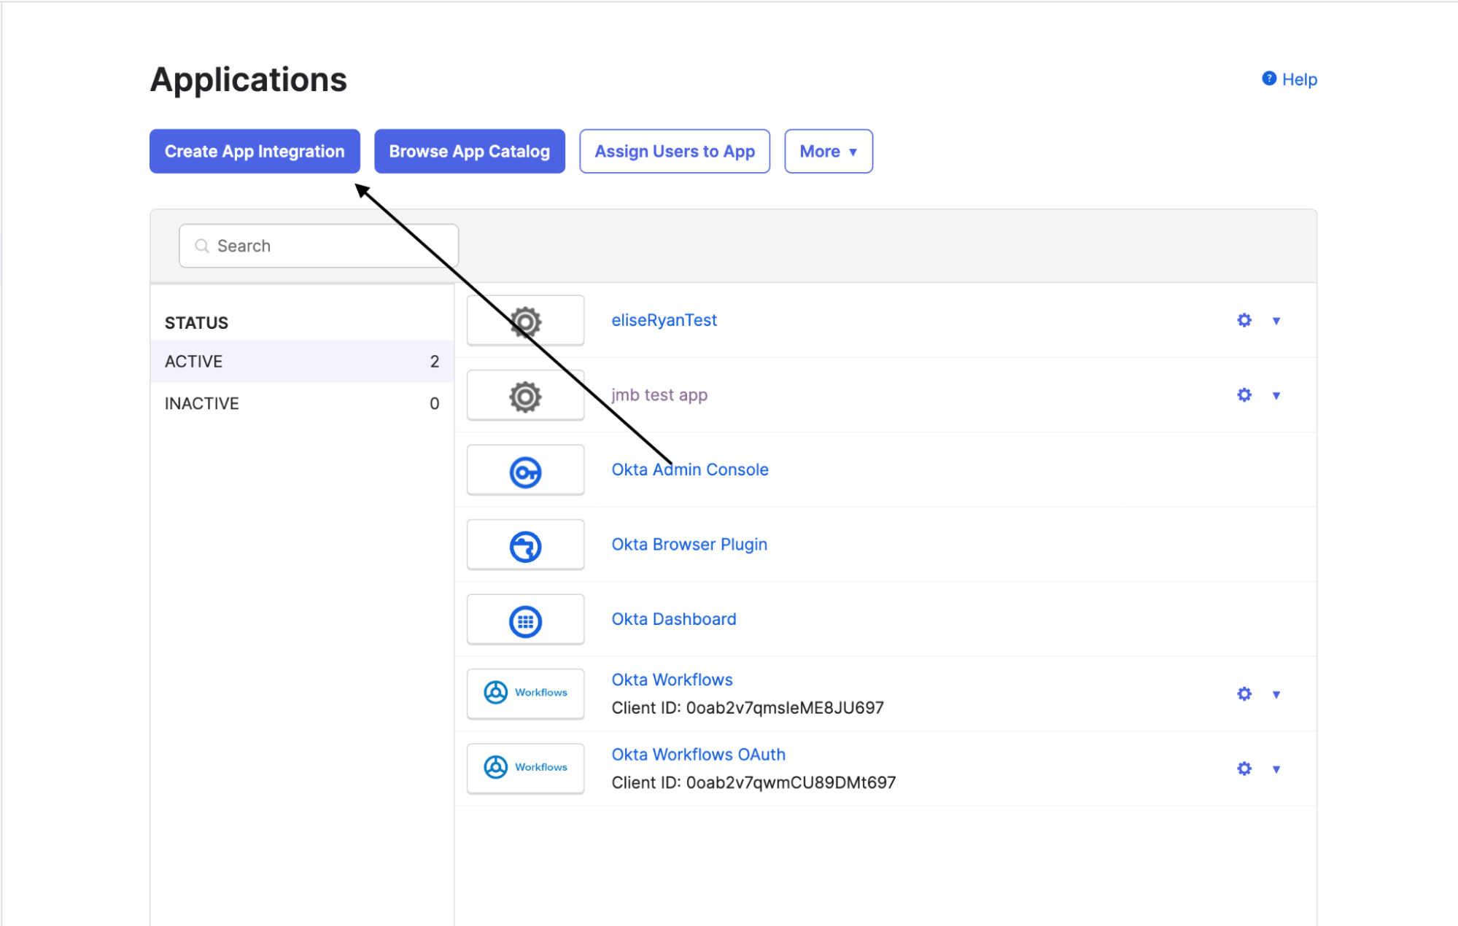Click Browse App Catalog button
1458x926 pixels.
click(x=470, y=151)
